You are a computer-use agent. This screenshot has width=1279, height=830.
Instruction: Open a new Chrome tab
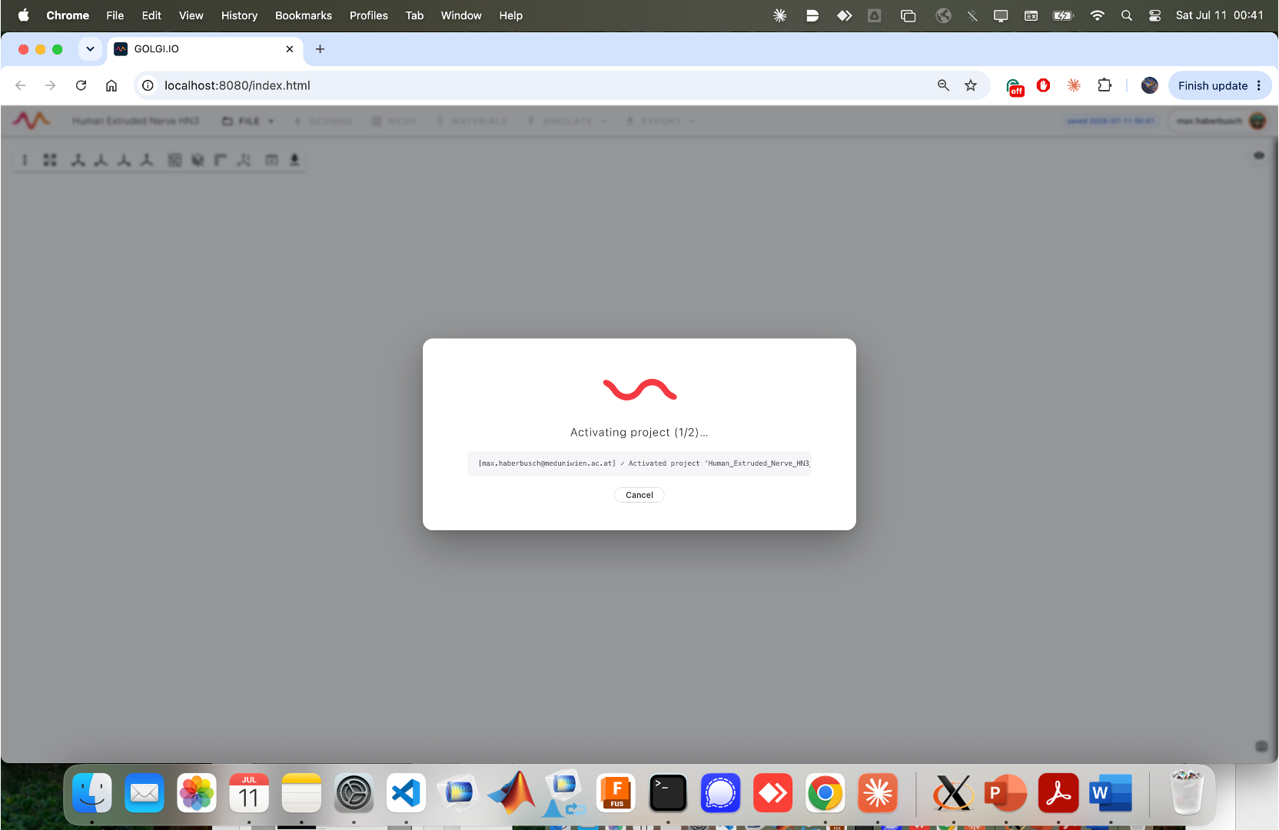(x=320, y=49)
